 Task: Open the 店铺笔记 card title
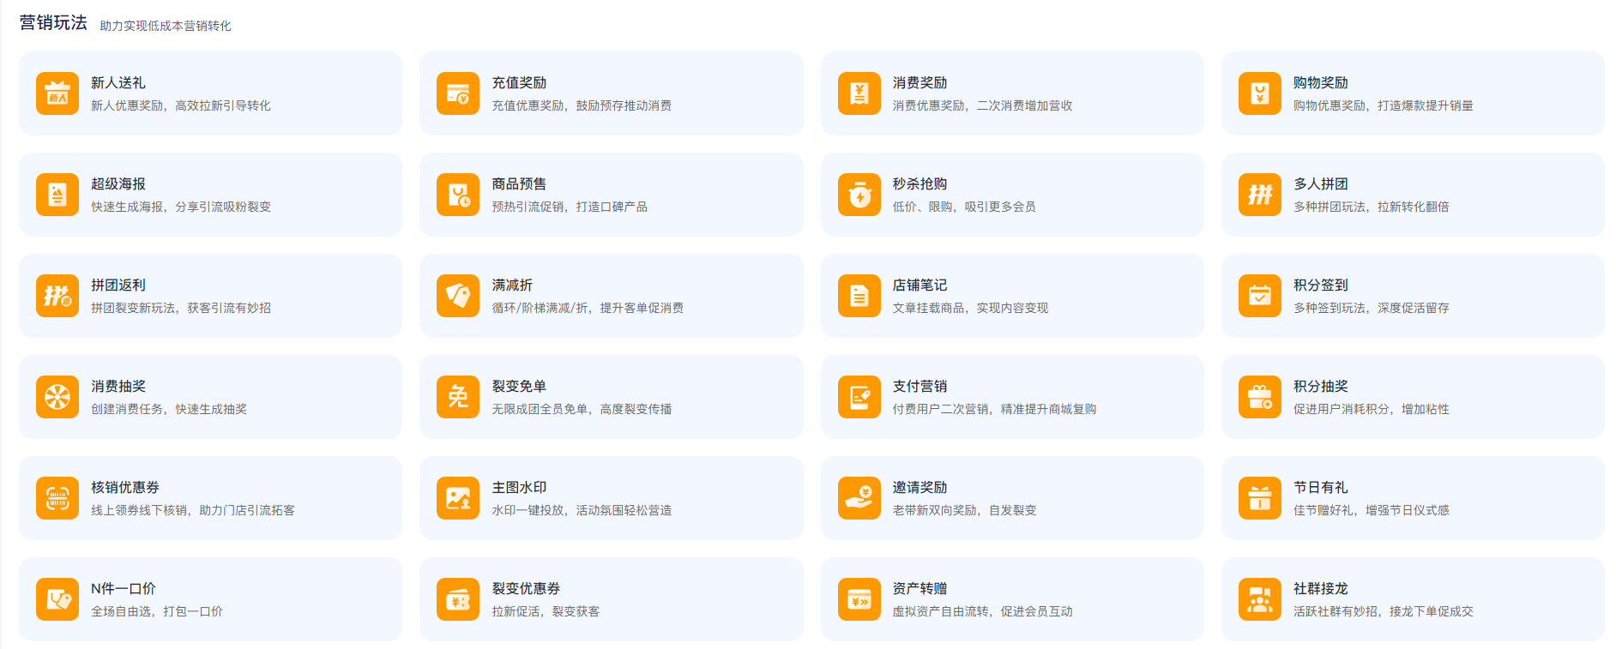(x=920, y=285)
